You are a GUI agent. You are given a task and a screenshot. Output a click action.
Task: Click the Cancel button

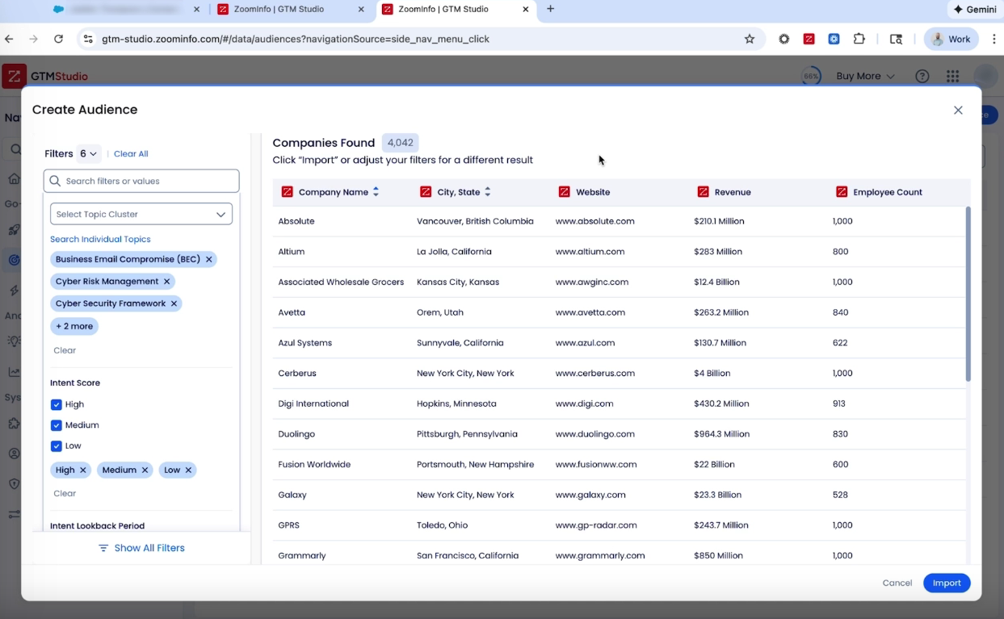(897, 583)
